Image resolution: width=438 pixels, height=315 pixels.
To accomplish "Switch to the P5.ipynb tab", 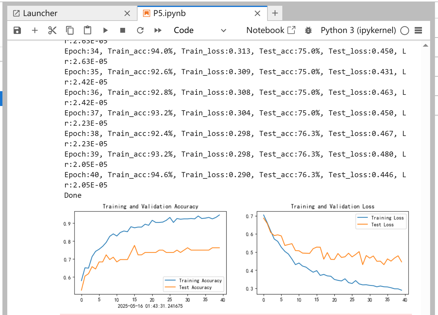I will tap(202, 13).
